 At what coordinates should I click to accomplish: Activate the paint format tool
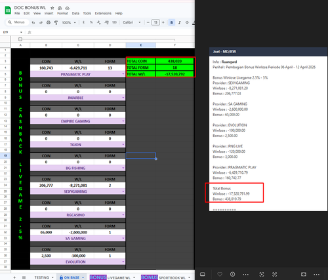point(56,22)
